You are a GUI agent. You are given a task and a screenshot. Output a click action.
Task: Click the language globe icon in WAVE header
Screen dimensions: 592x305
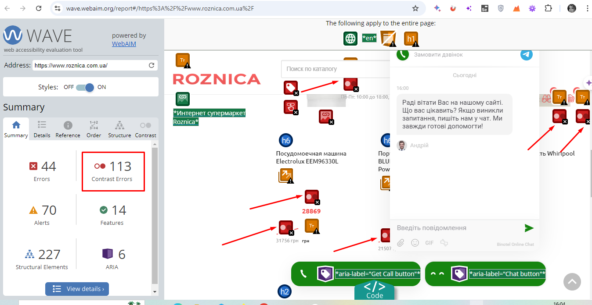(x=350, y=39)
